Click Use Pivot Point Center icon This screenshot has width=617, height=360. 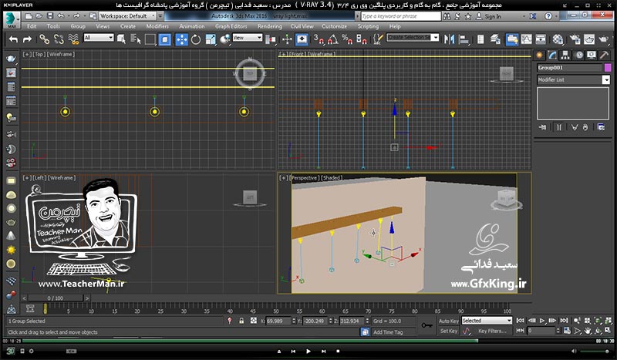click(271, 39)
